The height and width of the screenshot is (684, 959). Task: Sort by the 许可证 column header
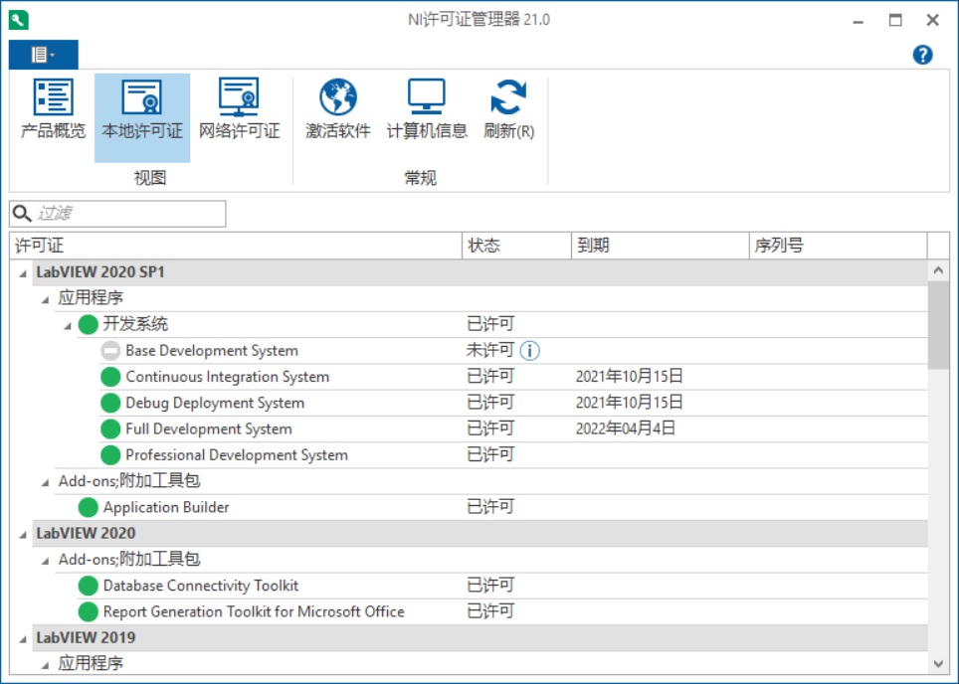click(x=236, y=246)
